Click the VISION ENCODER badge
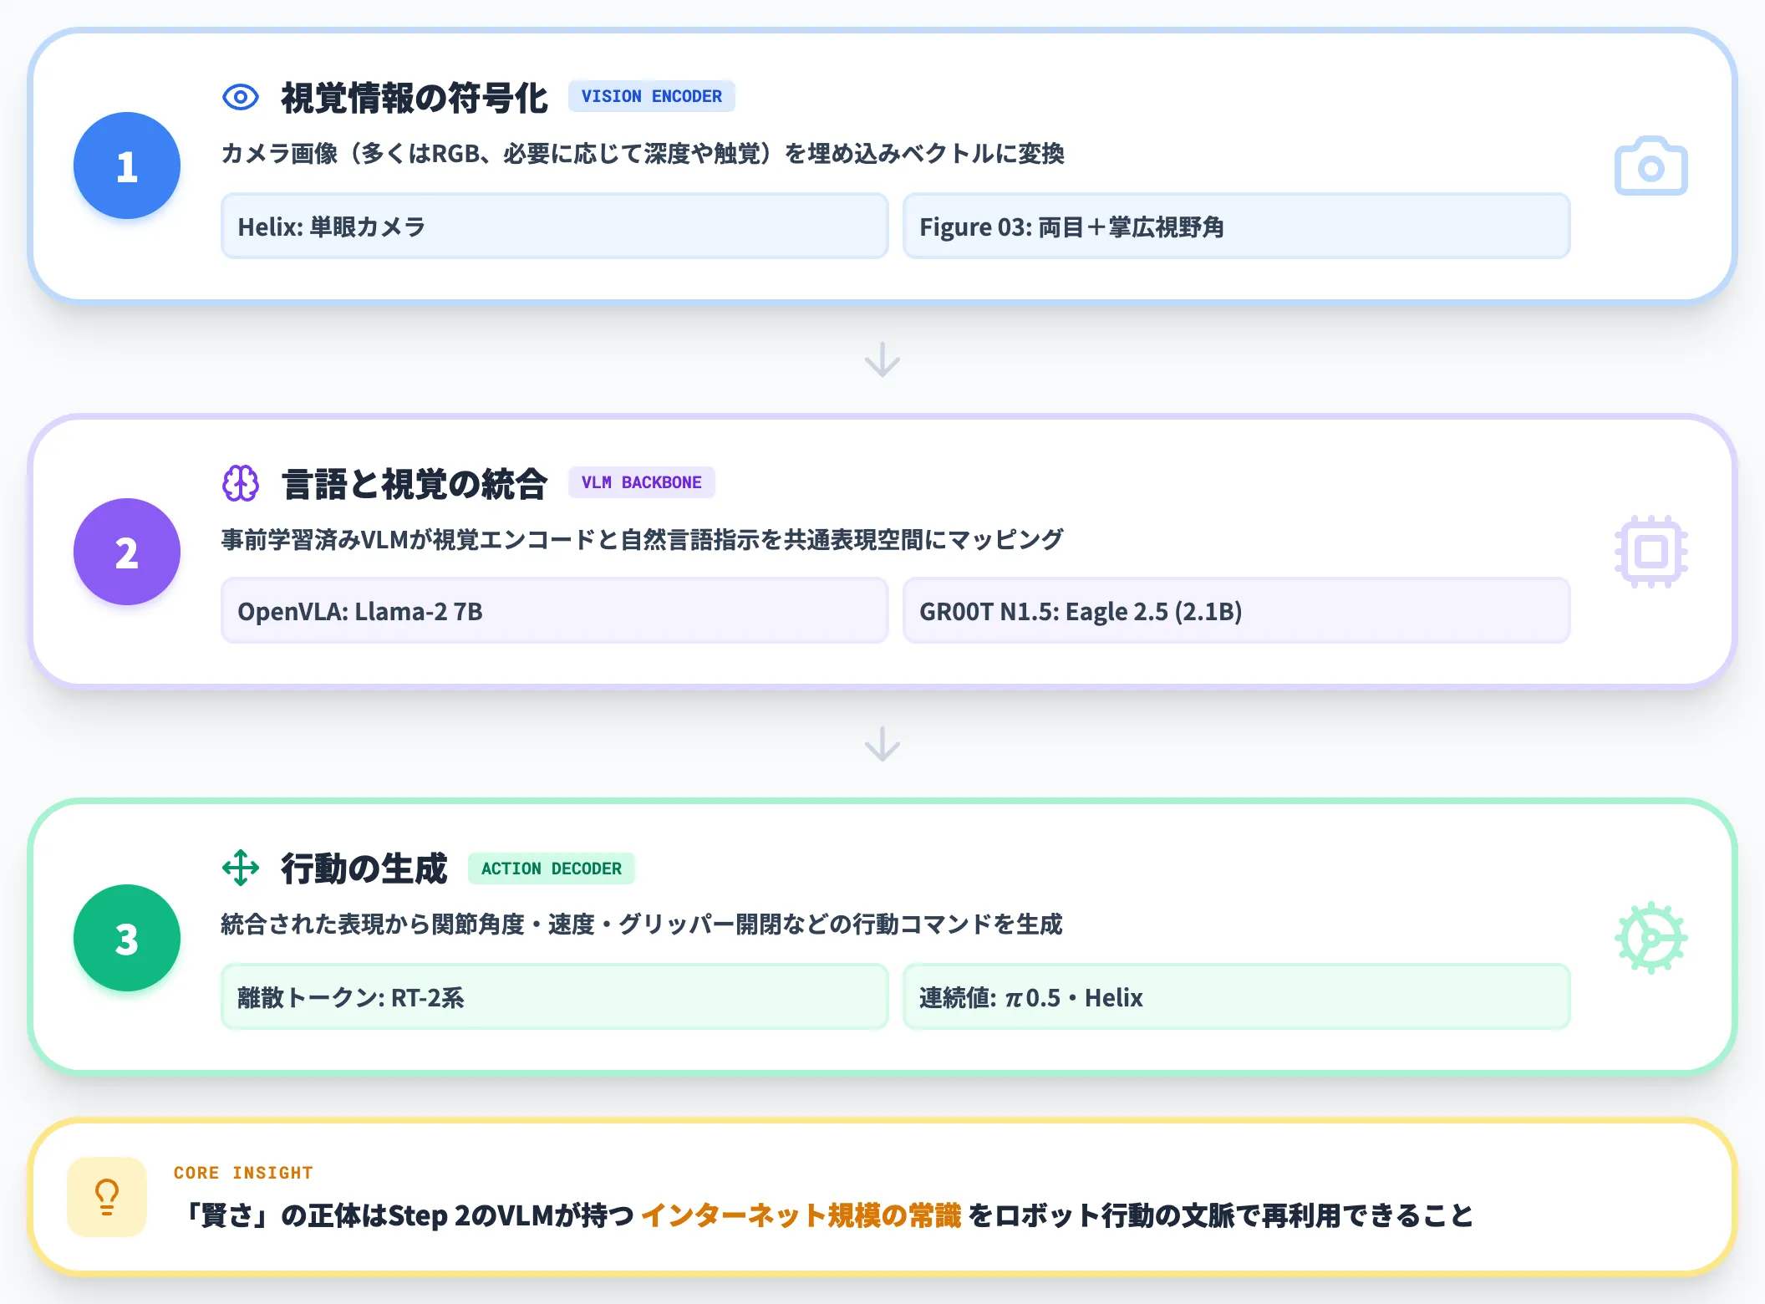Image resolution: width=1765 pixels, height=1304 pixels. 652,96
